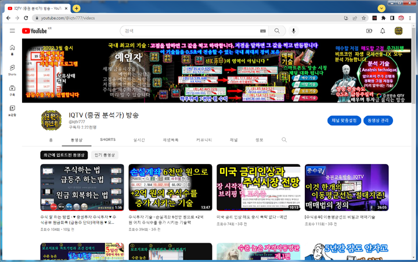This screenshot has height=262, width=418.
Task: Click the browser Forward arrow
Action: [x=17, y=18]
